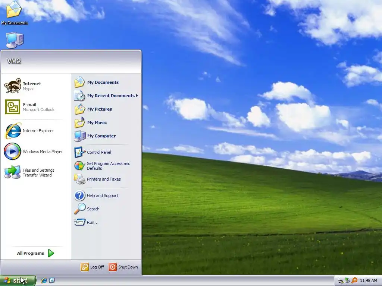Open the Help and Support question-mark icon
Viewport: 382px width, 286px height.
point(79,195)
